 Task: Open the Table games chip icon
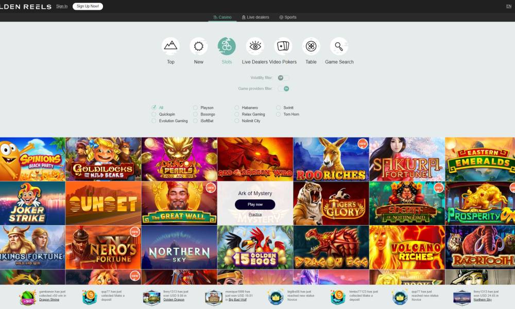pyautogui.click(x=311, y=46)
